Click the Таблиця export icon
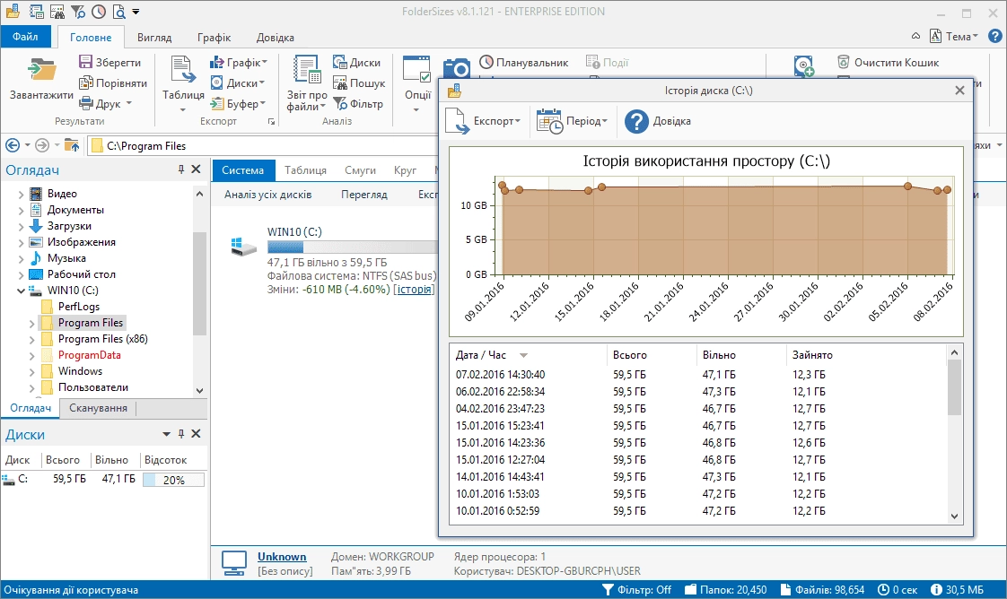Viewport: 1007px width, 599px height. click(183, 71)
